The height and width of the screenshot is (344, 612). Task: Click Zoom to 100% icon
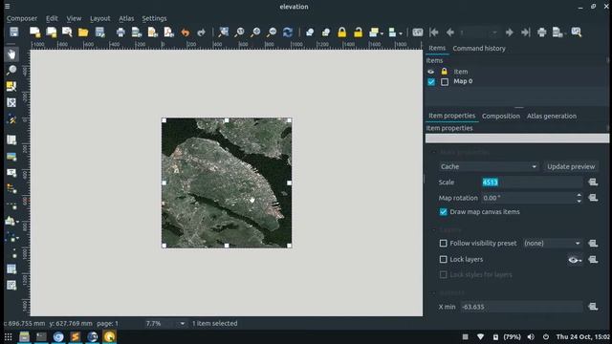tap(239, 32)
